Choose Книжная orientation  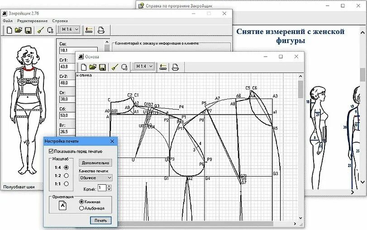(81, 201)
